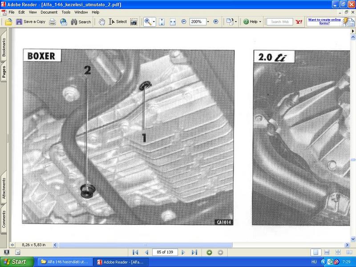Click the HU language indicator

point(314,262)
